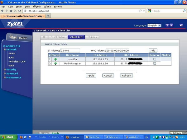Viewport: 187px width, 140px height.
Task: Click the green status icon for sun10a
Action: (x=55, y=59)
